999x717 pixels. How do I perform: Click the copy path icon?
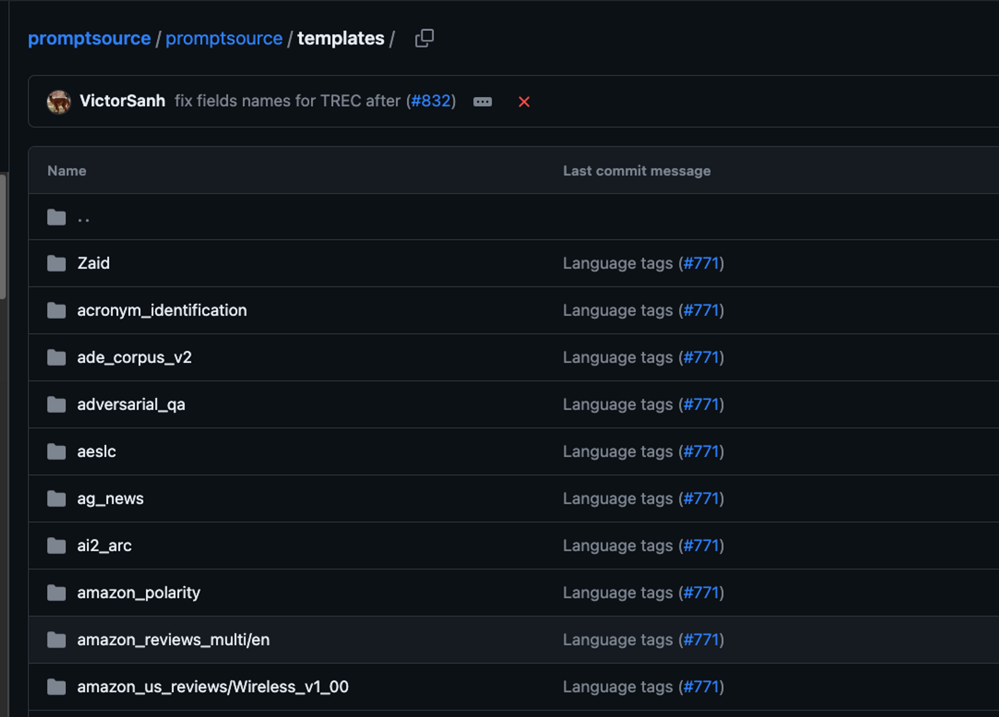(424, 38)
